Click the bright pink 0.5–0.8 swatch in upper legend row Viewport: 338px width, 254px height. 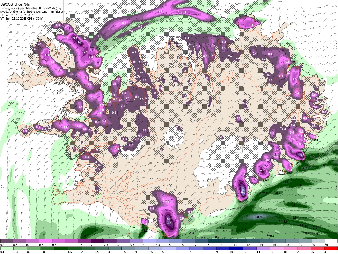(45, 241)
